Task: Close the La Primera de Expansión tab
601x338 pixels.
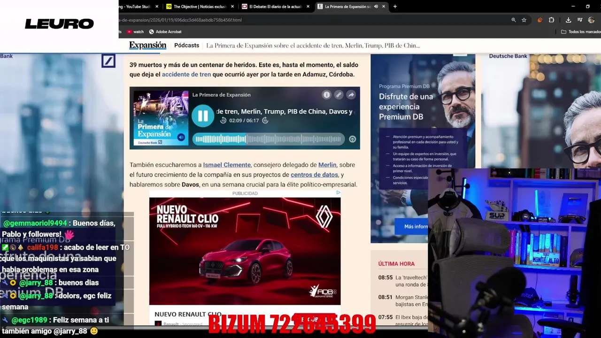Action: click(384, 7)
